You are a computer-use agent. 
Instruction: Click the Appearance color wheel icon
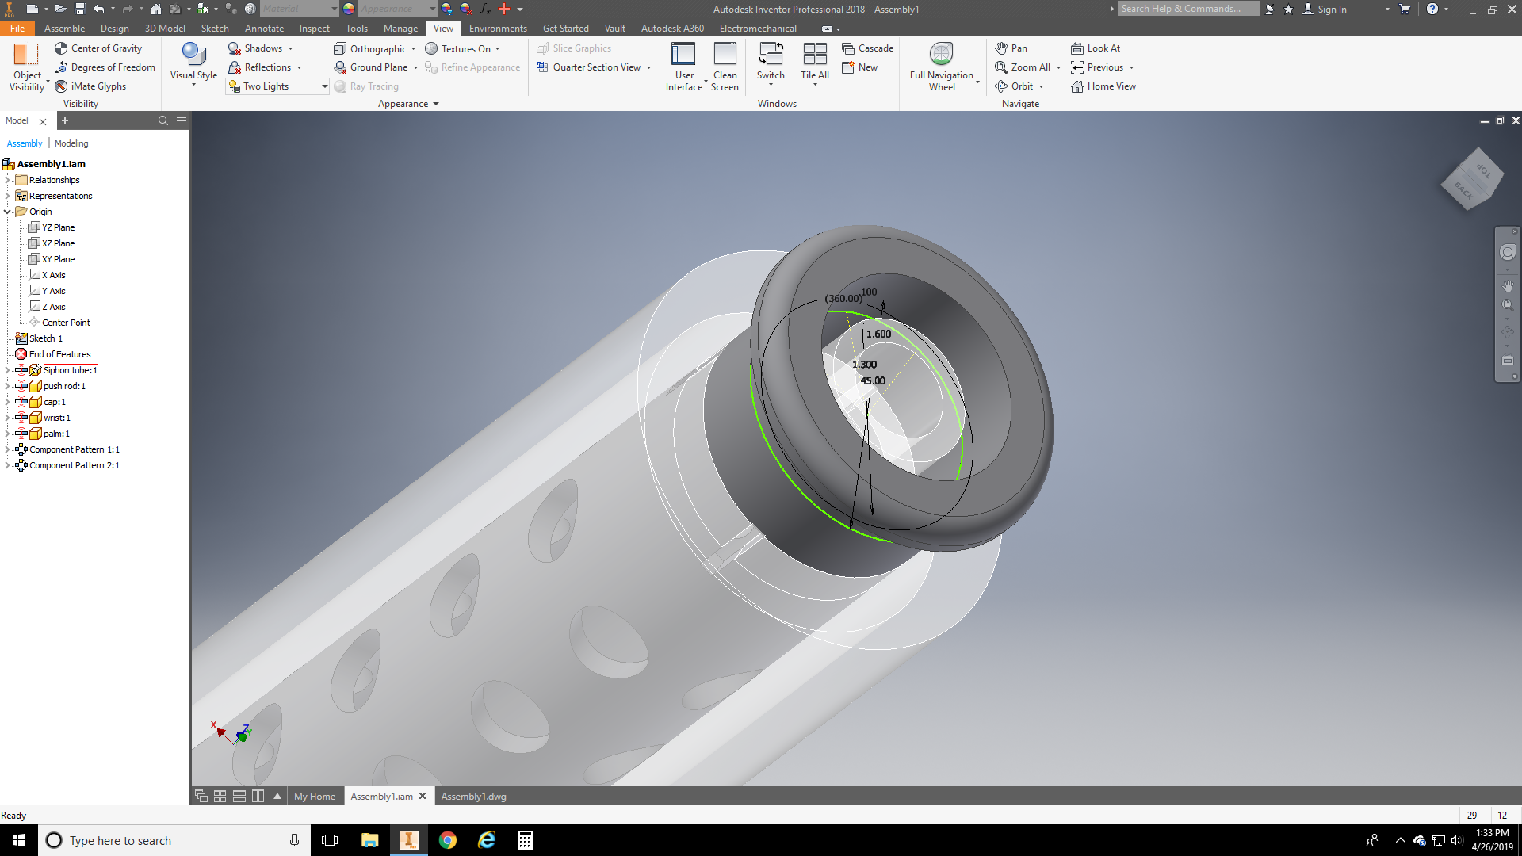(349, 9)
